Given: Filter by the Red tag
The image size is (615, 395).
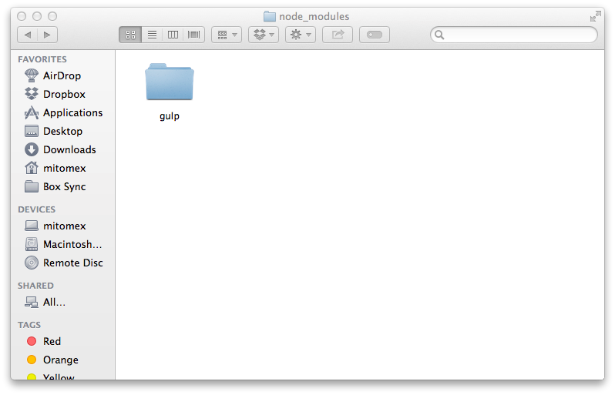Looking at the screenshot, I should coord(62,341).
